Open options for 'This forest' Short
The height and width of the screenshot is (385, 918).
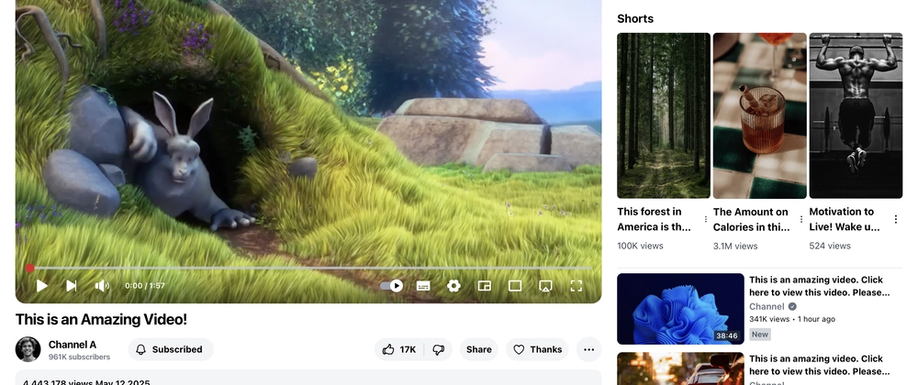[x=705, y=219]
